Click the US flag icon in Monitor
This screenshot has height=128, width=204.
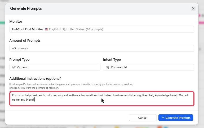46,29
